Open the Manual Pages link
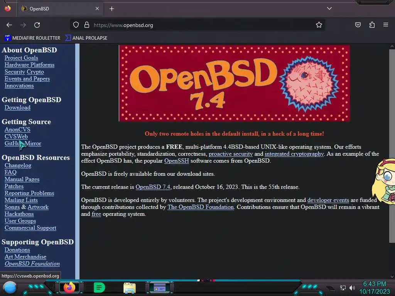Screen dimensions: 395x296 [22, 179]
